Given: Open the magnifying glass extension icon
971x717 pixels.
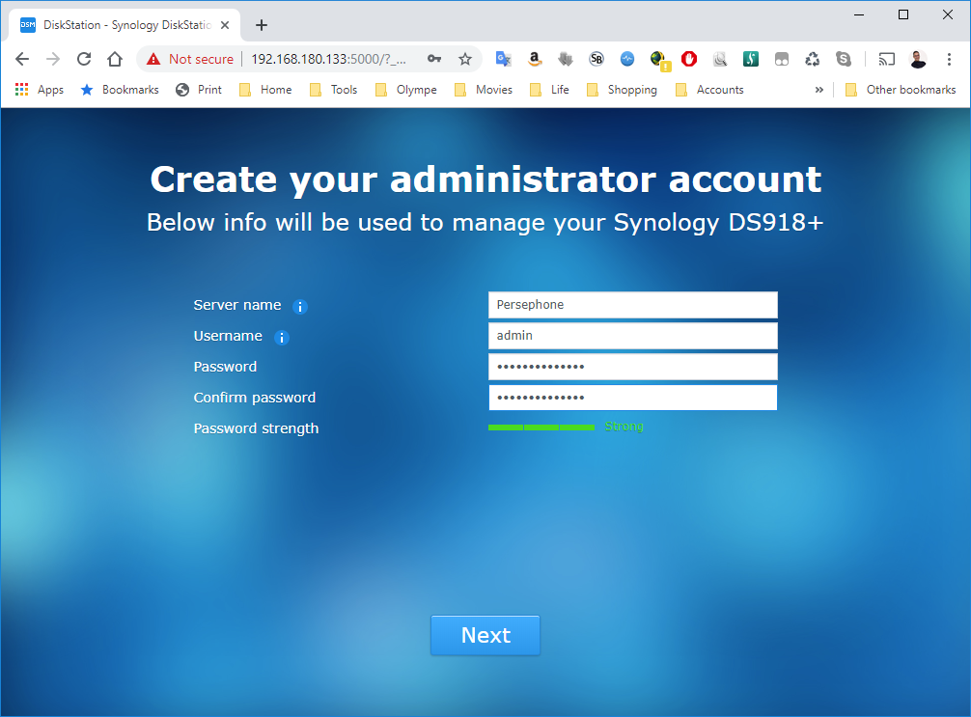Looking at the screenshot, I should tap(720, 59).
